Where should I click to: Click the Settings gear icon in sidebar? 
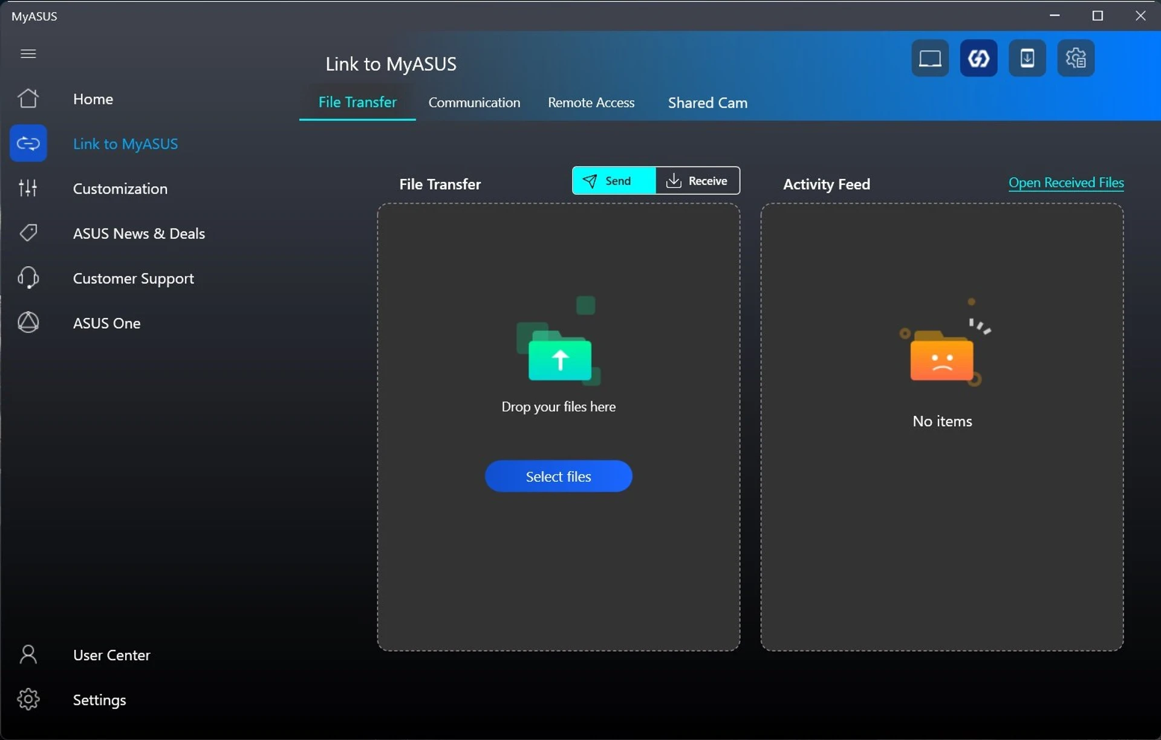point(28,699)
